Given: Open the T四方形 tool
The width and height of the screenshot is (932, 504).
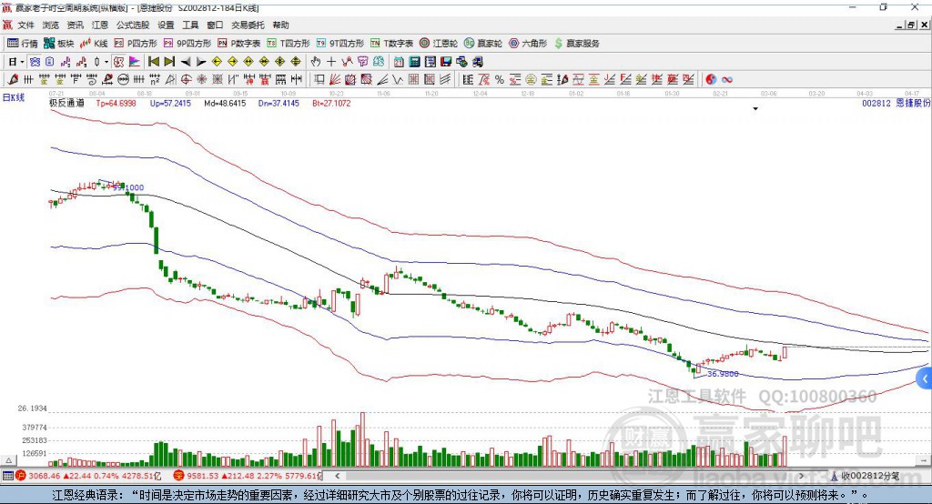Looking at the screenshot, I should click(x=289, y=44).
